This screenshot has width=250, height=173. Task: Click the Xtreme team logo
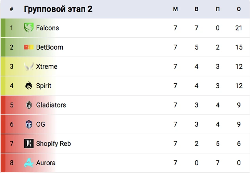(29, 66)
